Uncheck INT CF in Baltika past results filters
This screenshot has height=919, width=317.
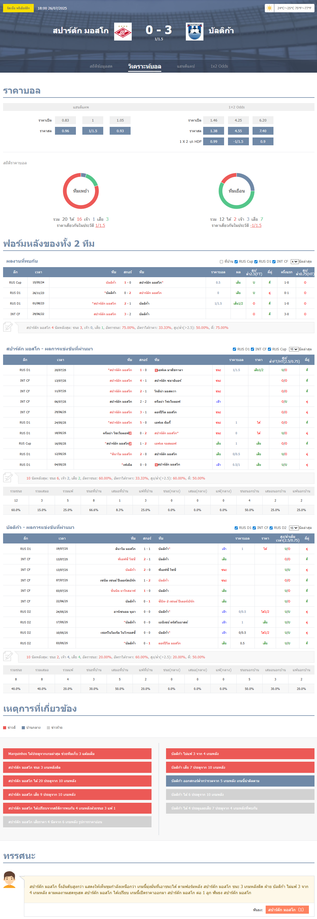tap(254, 528)
